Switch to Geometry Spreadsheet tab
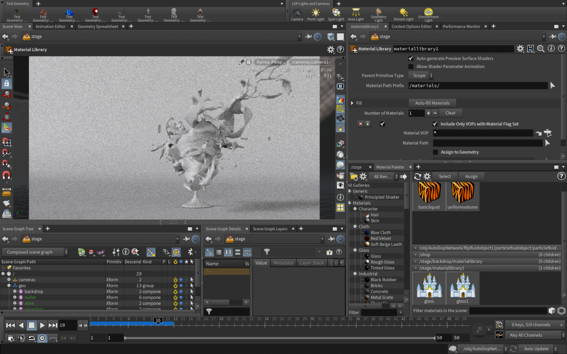Screen dimensions: 567x354 (x=97, y=27)
